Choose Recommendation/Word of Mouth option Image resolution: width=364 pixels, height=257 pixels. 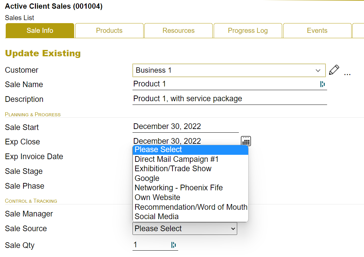tap(191, 207)
